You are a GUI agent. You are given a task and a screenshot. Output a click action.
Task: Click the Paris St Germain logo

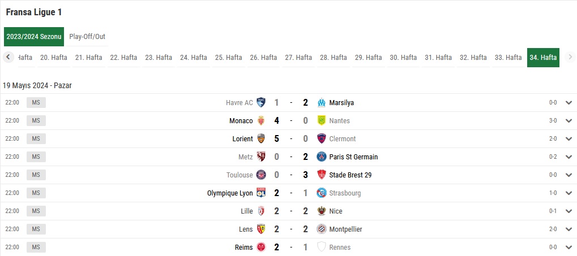(x=321, y=157)
